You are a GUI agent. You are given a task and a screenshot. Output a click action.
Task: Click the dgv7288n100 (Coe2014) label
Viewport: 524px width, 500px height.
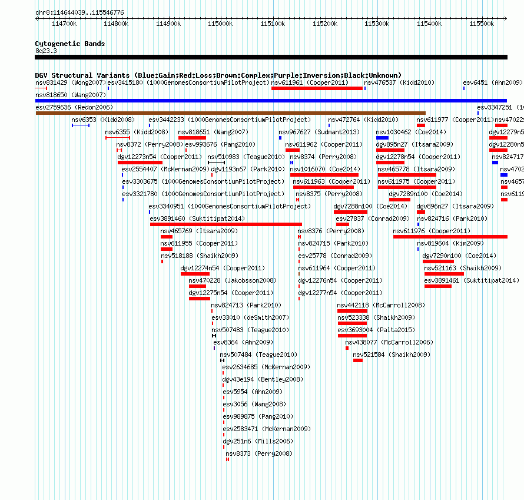[370, 206]
